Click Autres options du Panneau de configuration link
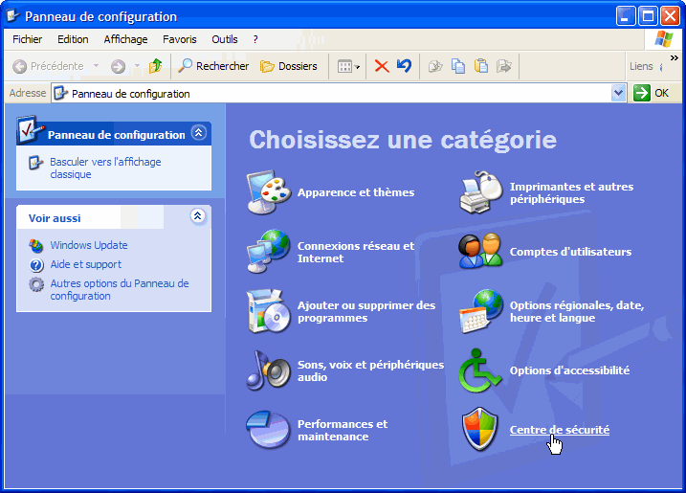686x493 pixels. [x=120, y=290]
